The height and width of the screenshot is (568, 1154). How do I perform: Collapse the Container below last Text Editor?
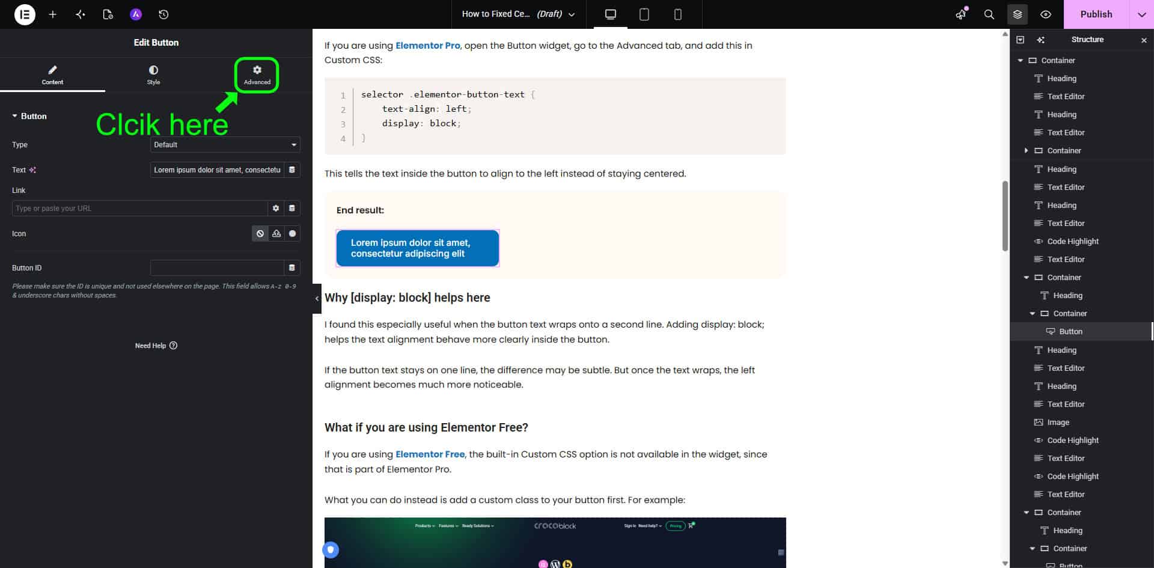click(x=1026, y=513)
